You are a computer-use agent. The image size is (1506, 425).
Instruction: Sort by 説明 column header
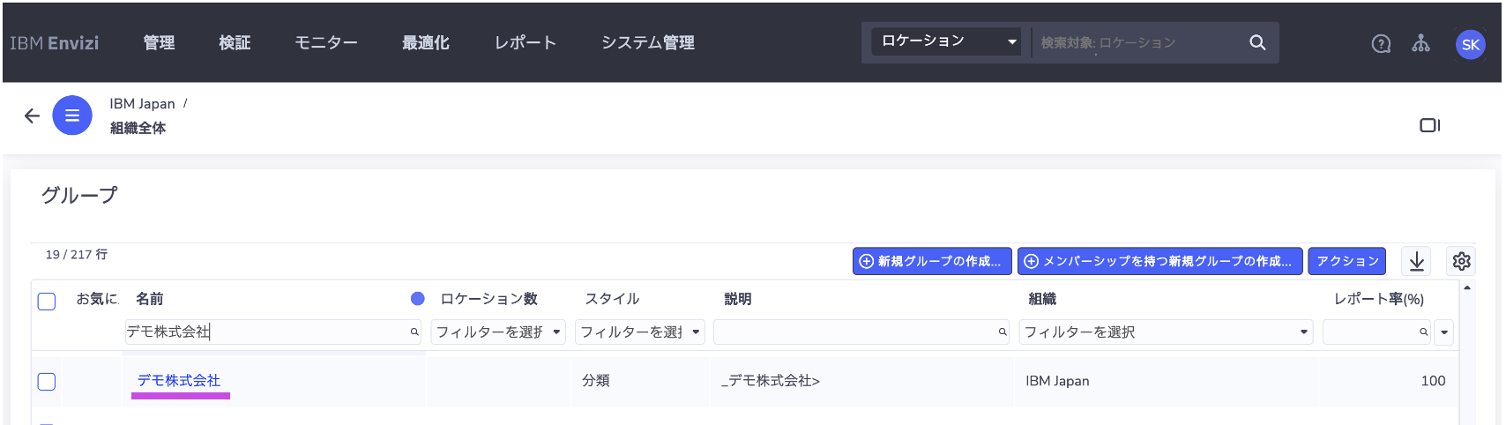pyautogui.click(x=738, y=299)
